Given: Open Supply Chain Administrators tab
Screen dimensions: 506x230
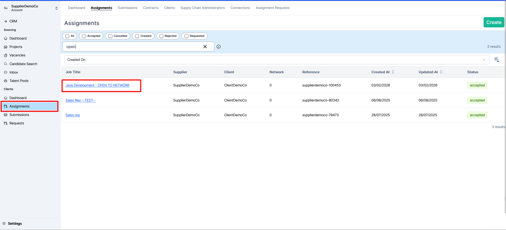Looking at the screenshot, I should click(202, 8).
